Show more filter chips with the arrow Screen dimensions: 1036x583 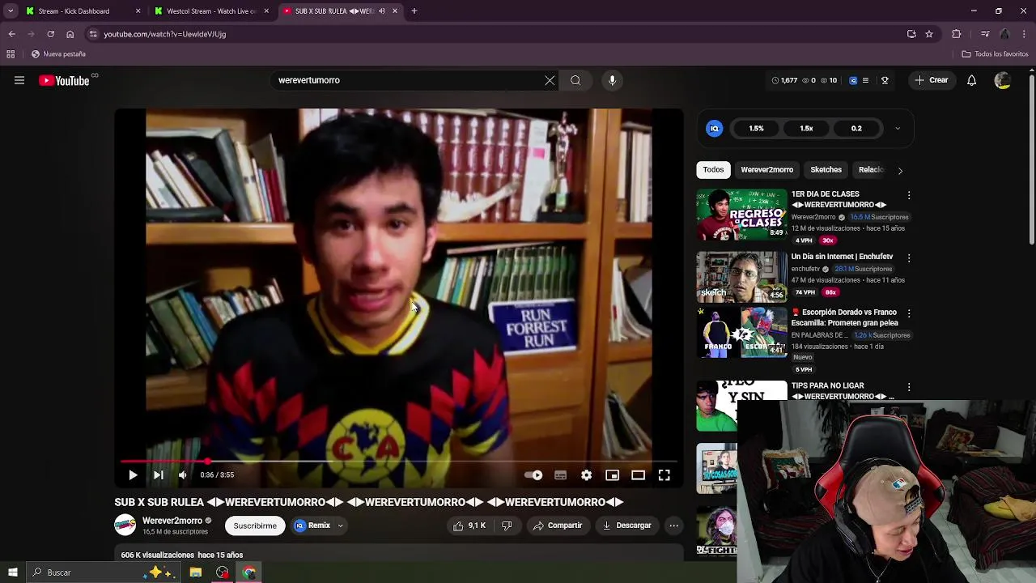[x=900, y=171]
